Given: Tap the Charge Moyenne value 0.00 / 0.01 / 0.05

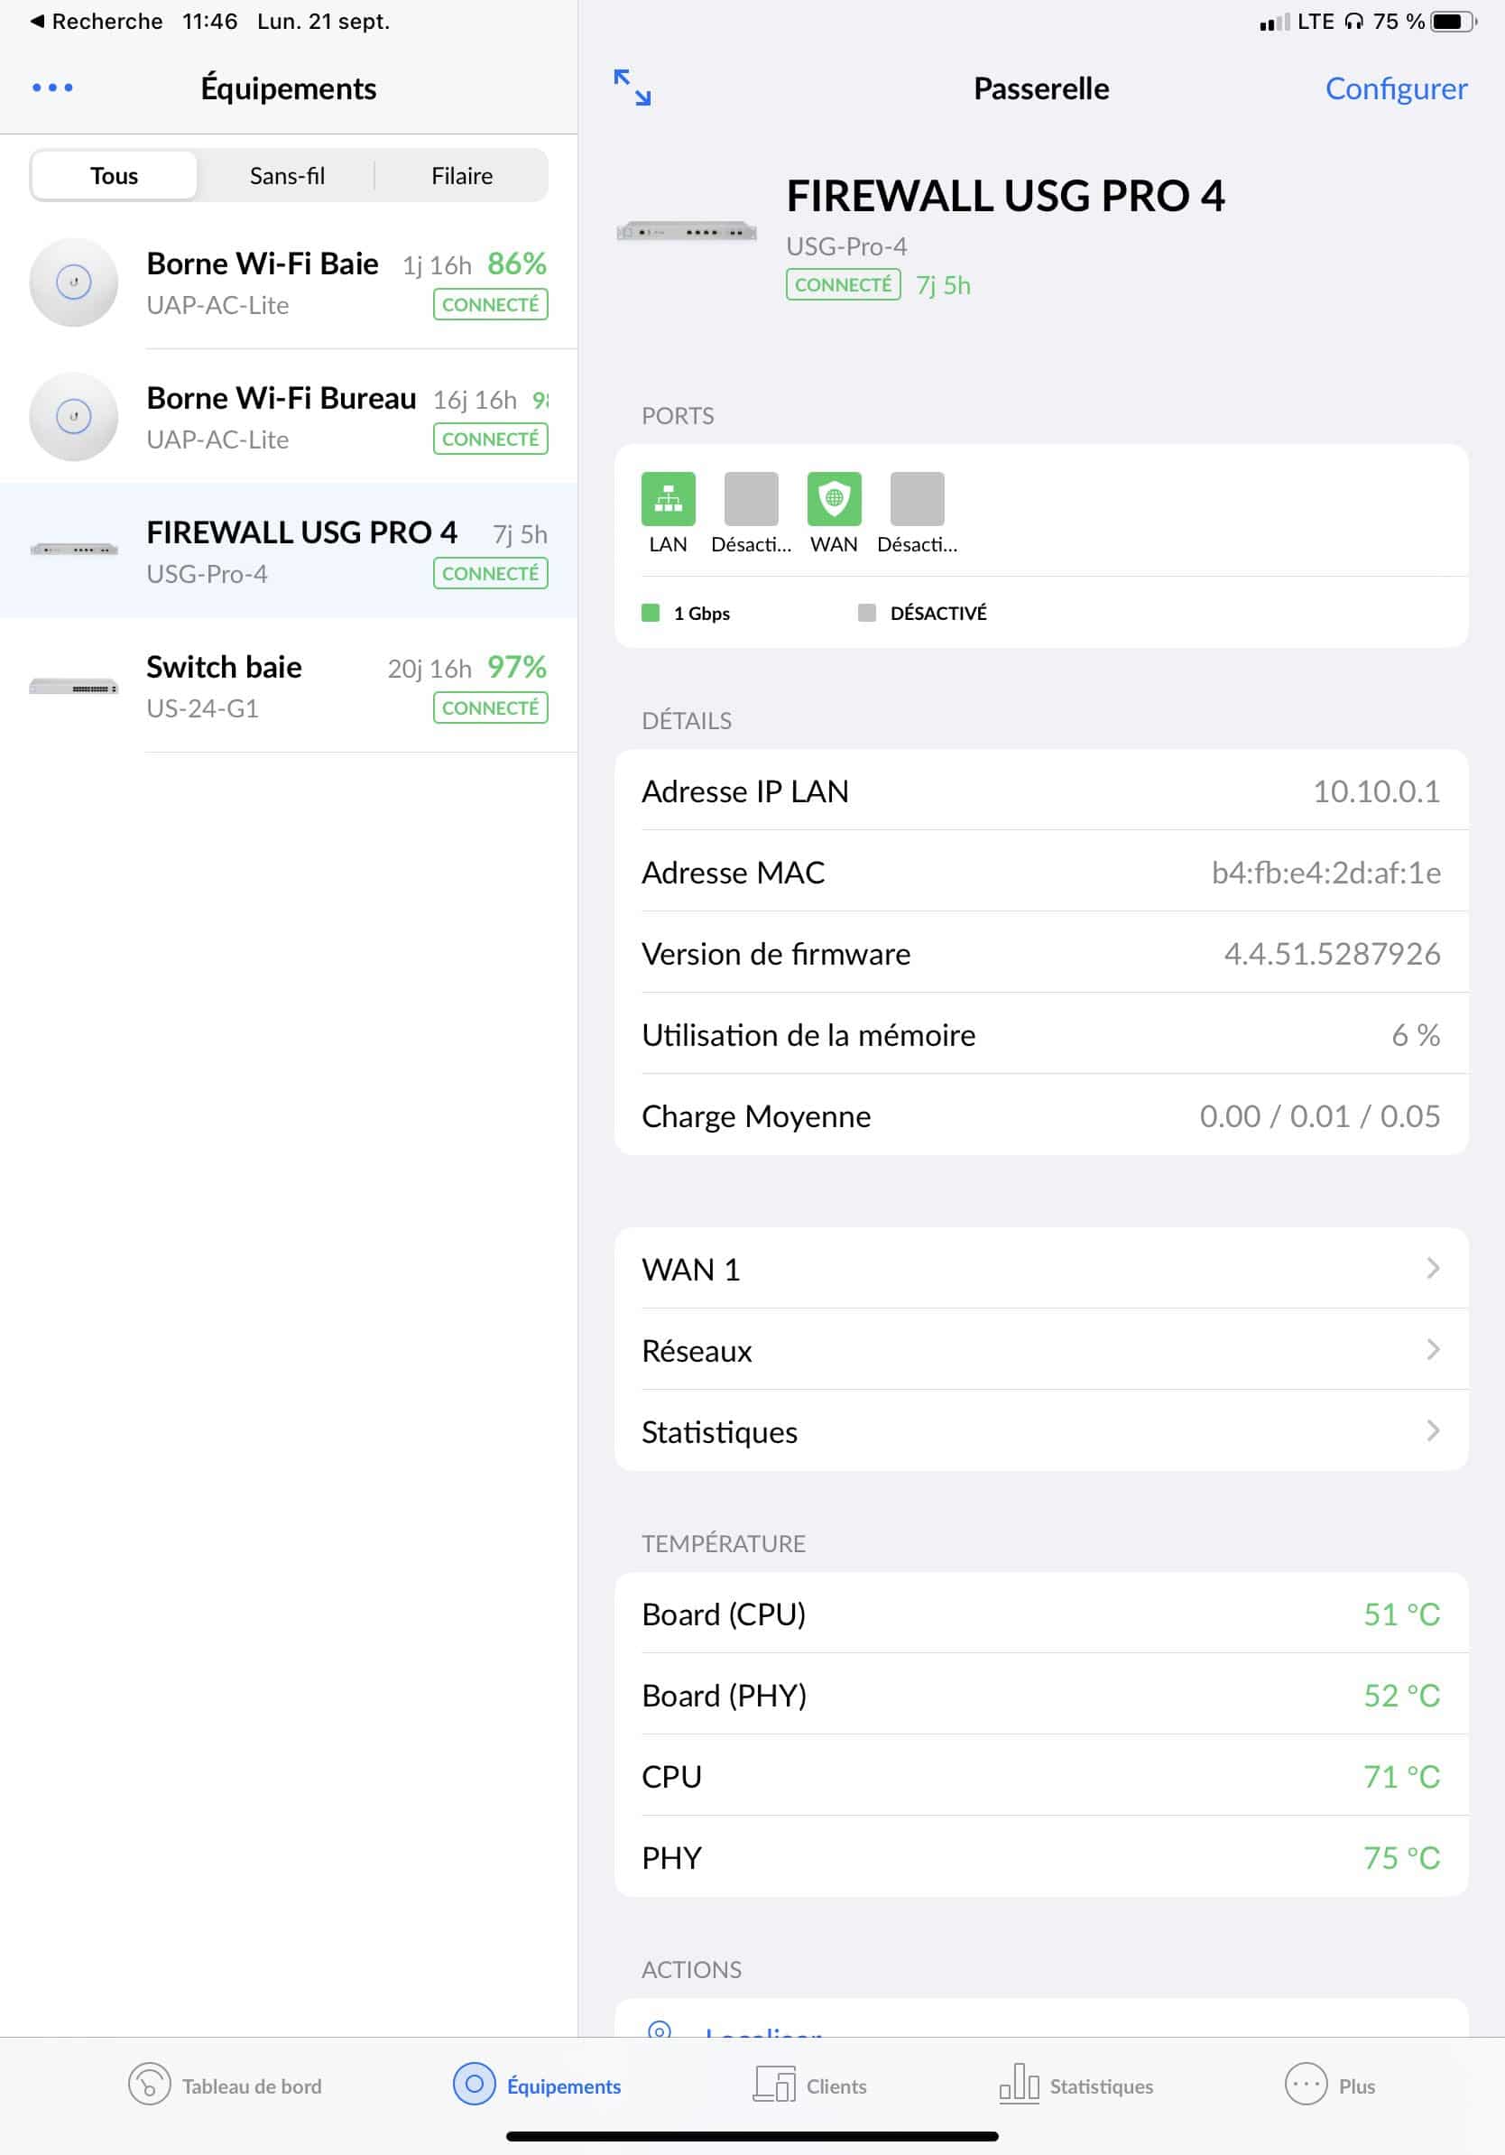Looking at the screenshot, I should [1319, 1116].
